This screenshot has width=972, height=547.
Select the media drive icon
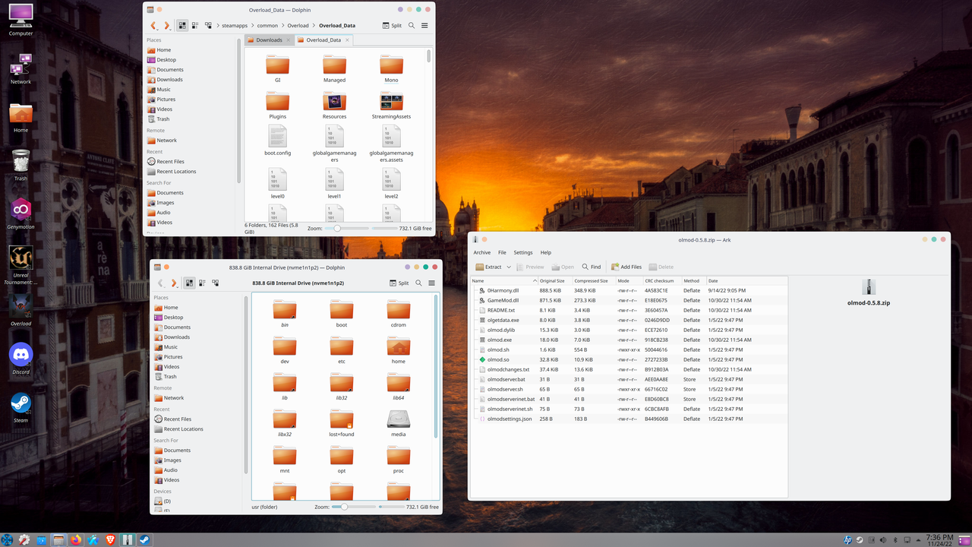399,422
